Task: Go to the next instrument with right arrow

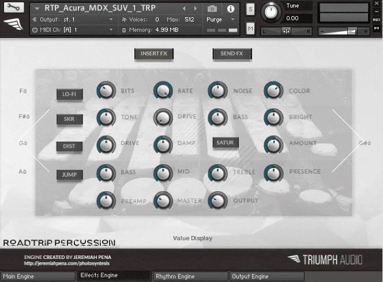Action: [x=196, y=9]
